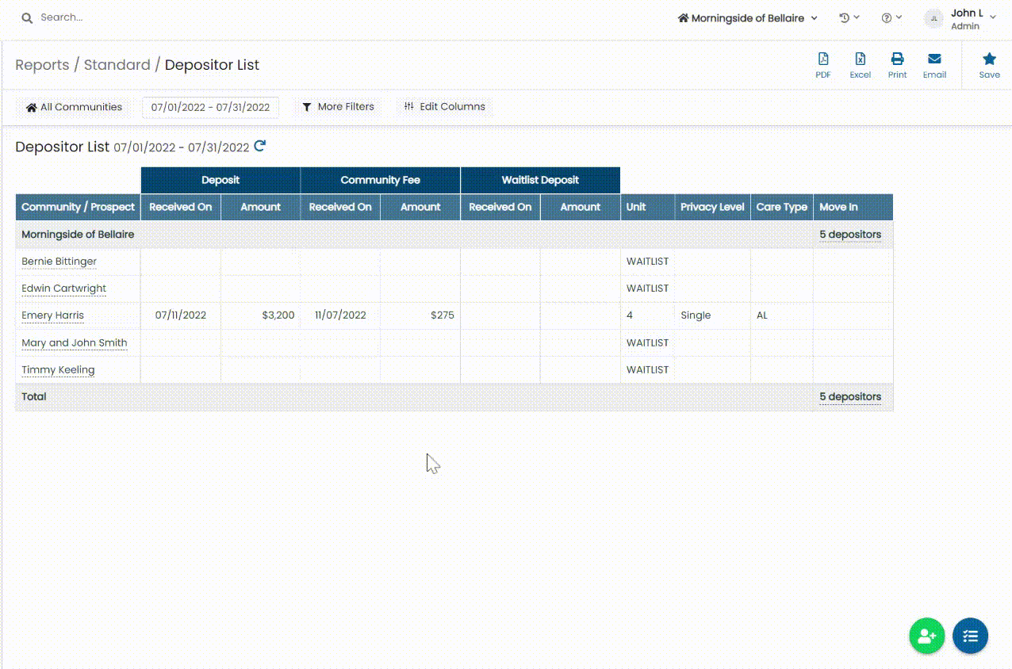Save report with star icon

pyautogui.click(x=989, y=65)
